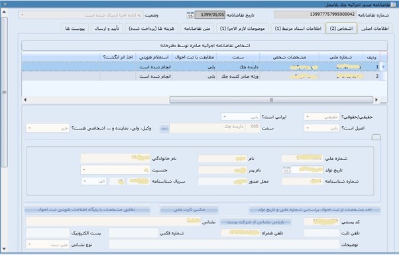Click the grid's horizontal scrollbar thumb
Viewport: 399px width, 255px height.
tap(271, 100)
